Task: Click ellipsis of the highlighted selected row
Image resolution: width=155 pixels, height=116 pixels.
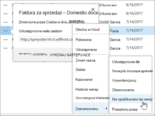Action: [x=5, y=31]
